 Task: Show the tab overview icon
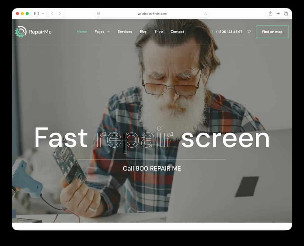pos(286,14)
